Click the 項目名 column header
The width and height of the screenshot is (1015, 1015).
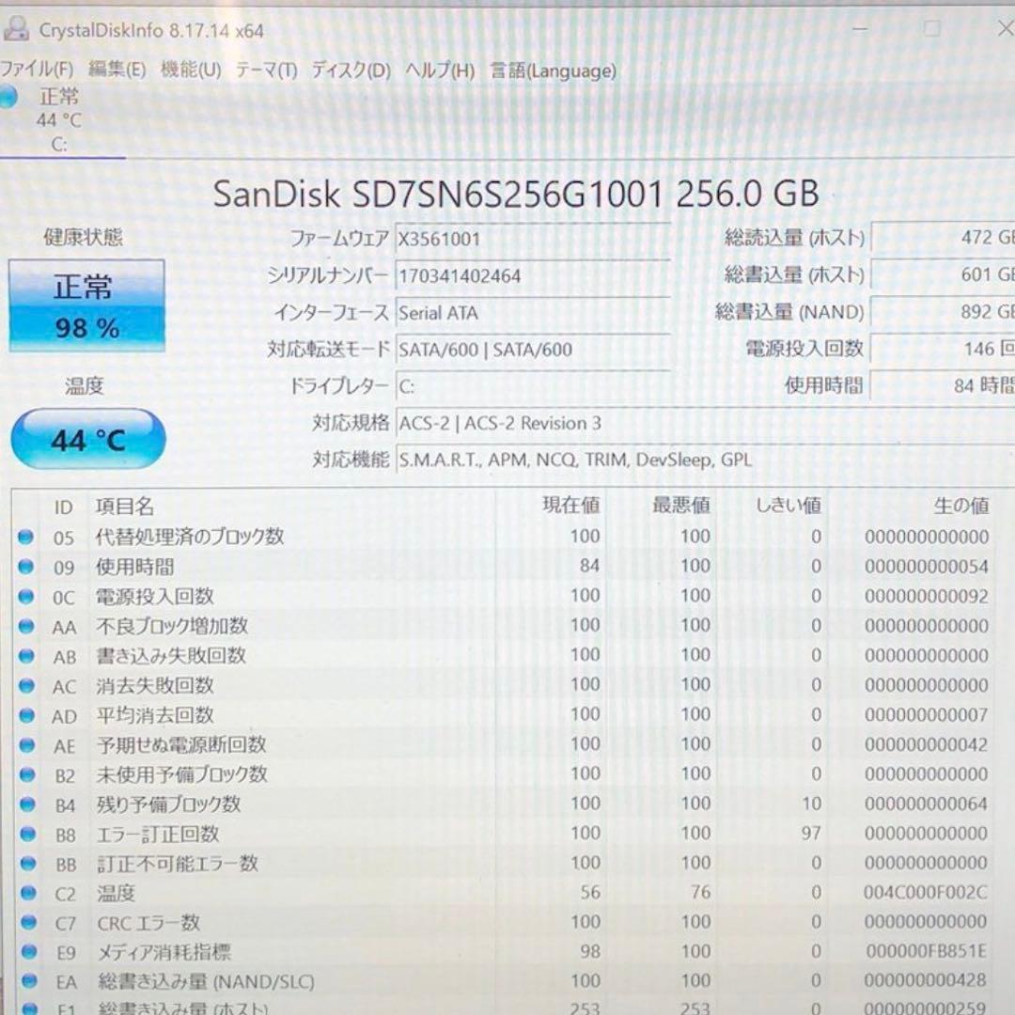(125, 507)
